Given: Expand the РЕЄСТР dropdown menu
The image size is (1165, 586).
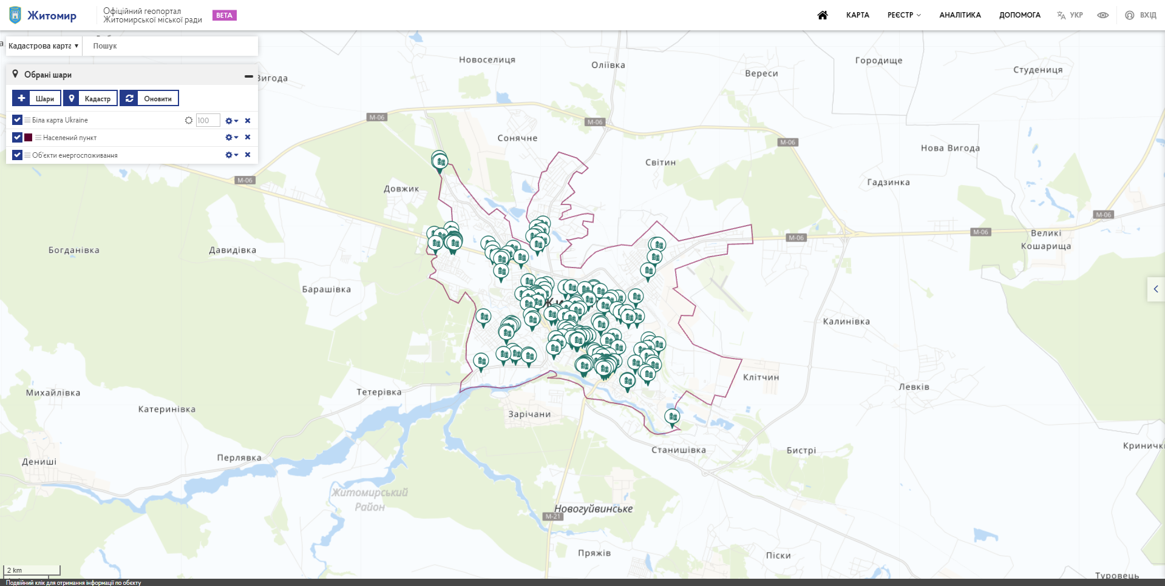Looking at the screenshot, I should (903, 15).
